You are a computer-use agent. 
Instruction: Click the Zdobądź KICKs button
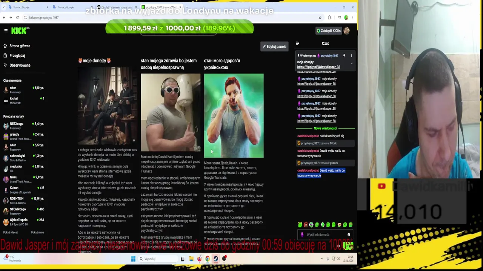(x=329, y=30)
